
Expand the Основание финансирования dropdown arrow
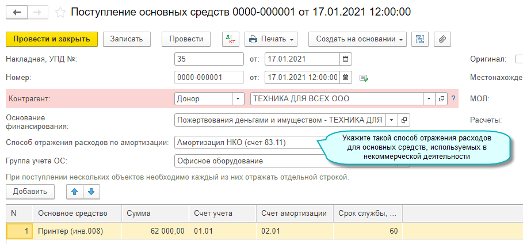392,120
